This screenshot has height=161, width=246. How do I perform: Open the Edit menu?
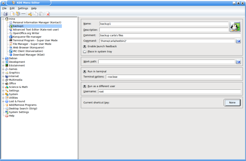[12, 8]
